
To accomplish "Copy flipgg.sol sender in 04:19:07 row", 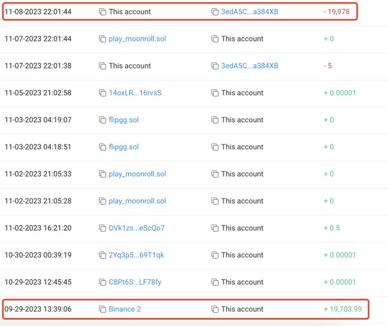I will [102, 120].
